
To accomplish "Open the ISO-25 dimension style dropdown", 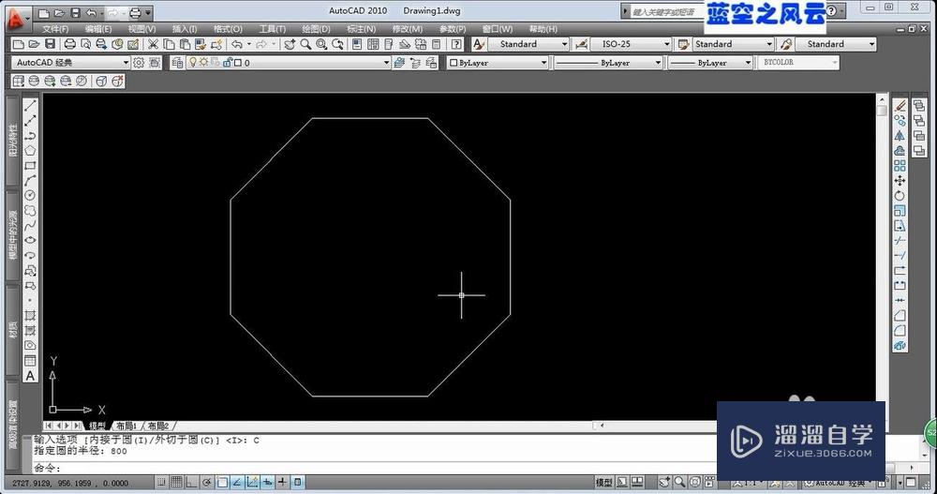I will point(631,44).
